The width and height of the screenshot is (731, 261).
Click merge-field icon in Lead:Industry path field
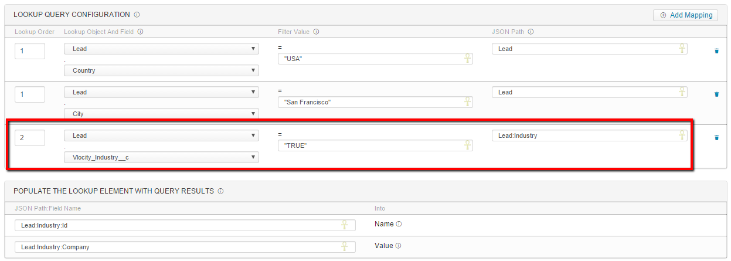(x=682, y=135)
